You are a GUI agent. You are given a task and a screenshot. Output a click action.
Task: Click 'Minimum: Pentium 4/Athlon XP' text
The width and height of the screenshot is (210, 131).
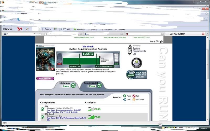pos(60,108)
